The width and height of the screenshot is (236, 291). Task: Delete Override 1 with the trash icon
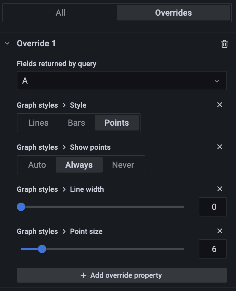click(224, 44)
